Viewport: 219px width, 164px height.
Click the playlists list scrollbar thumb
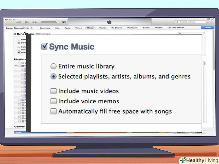coord(205,63)
